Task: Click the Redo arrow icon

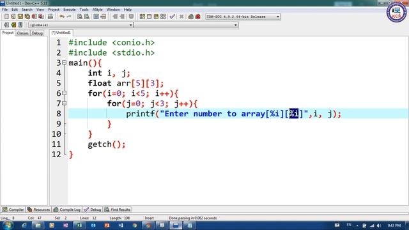Action: [69, 17]
